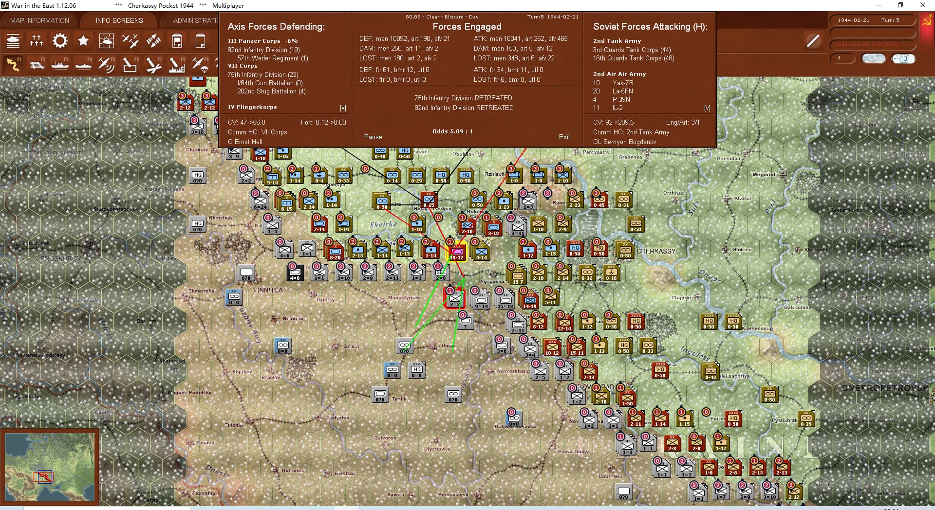935x510 pixels.
Task: Select the 1-50 Soviet counter
Action: 627,397
